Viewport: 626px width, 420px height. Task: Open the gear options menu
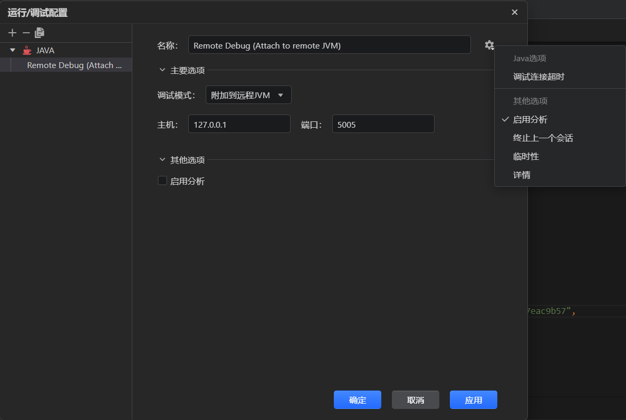pyautogui.click(x=489, y=45)
